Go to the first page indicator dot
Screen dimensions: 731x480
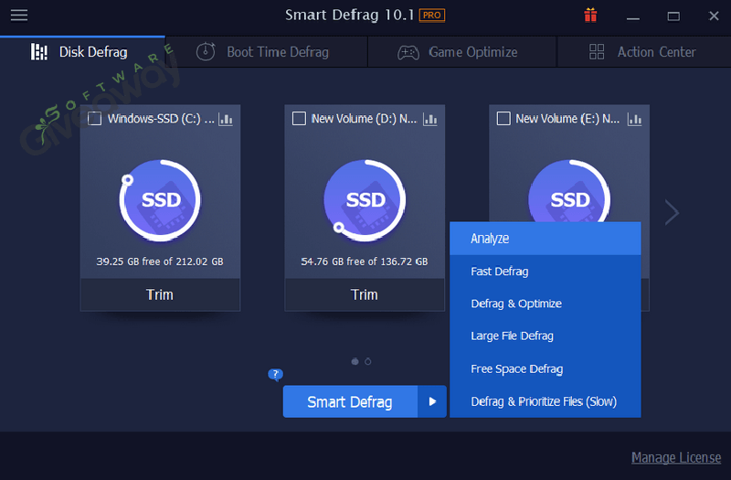355,361
